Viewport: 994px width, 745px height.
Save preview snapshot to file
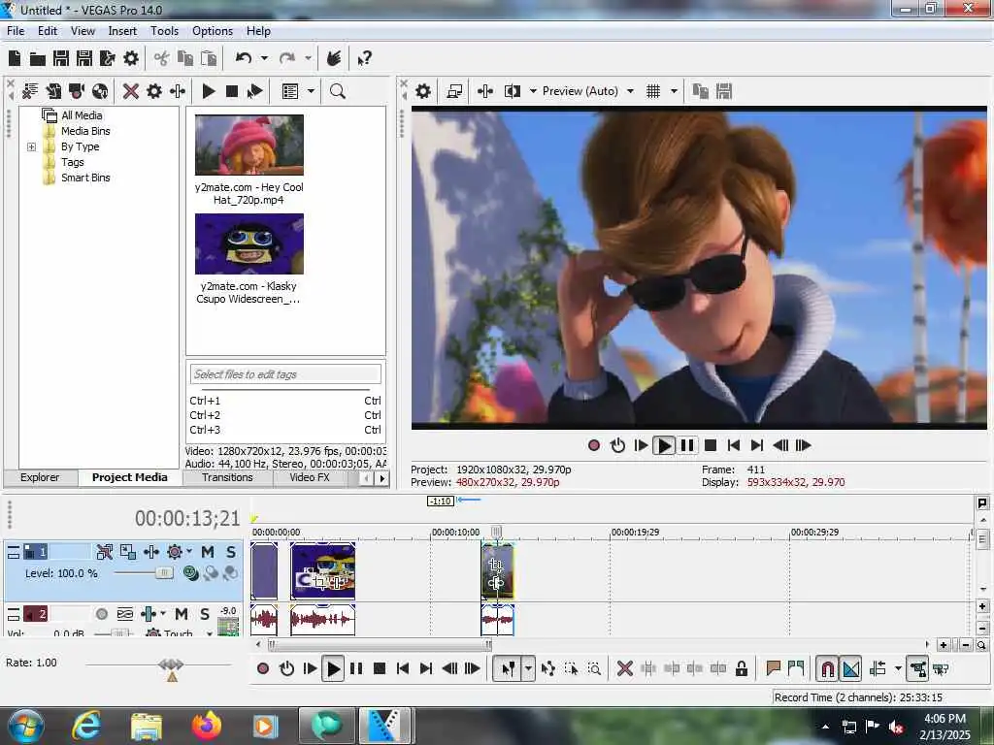[724, 91]
